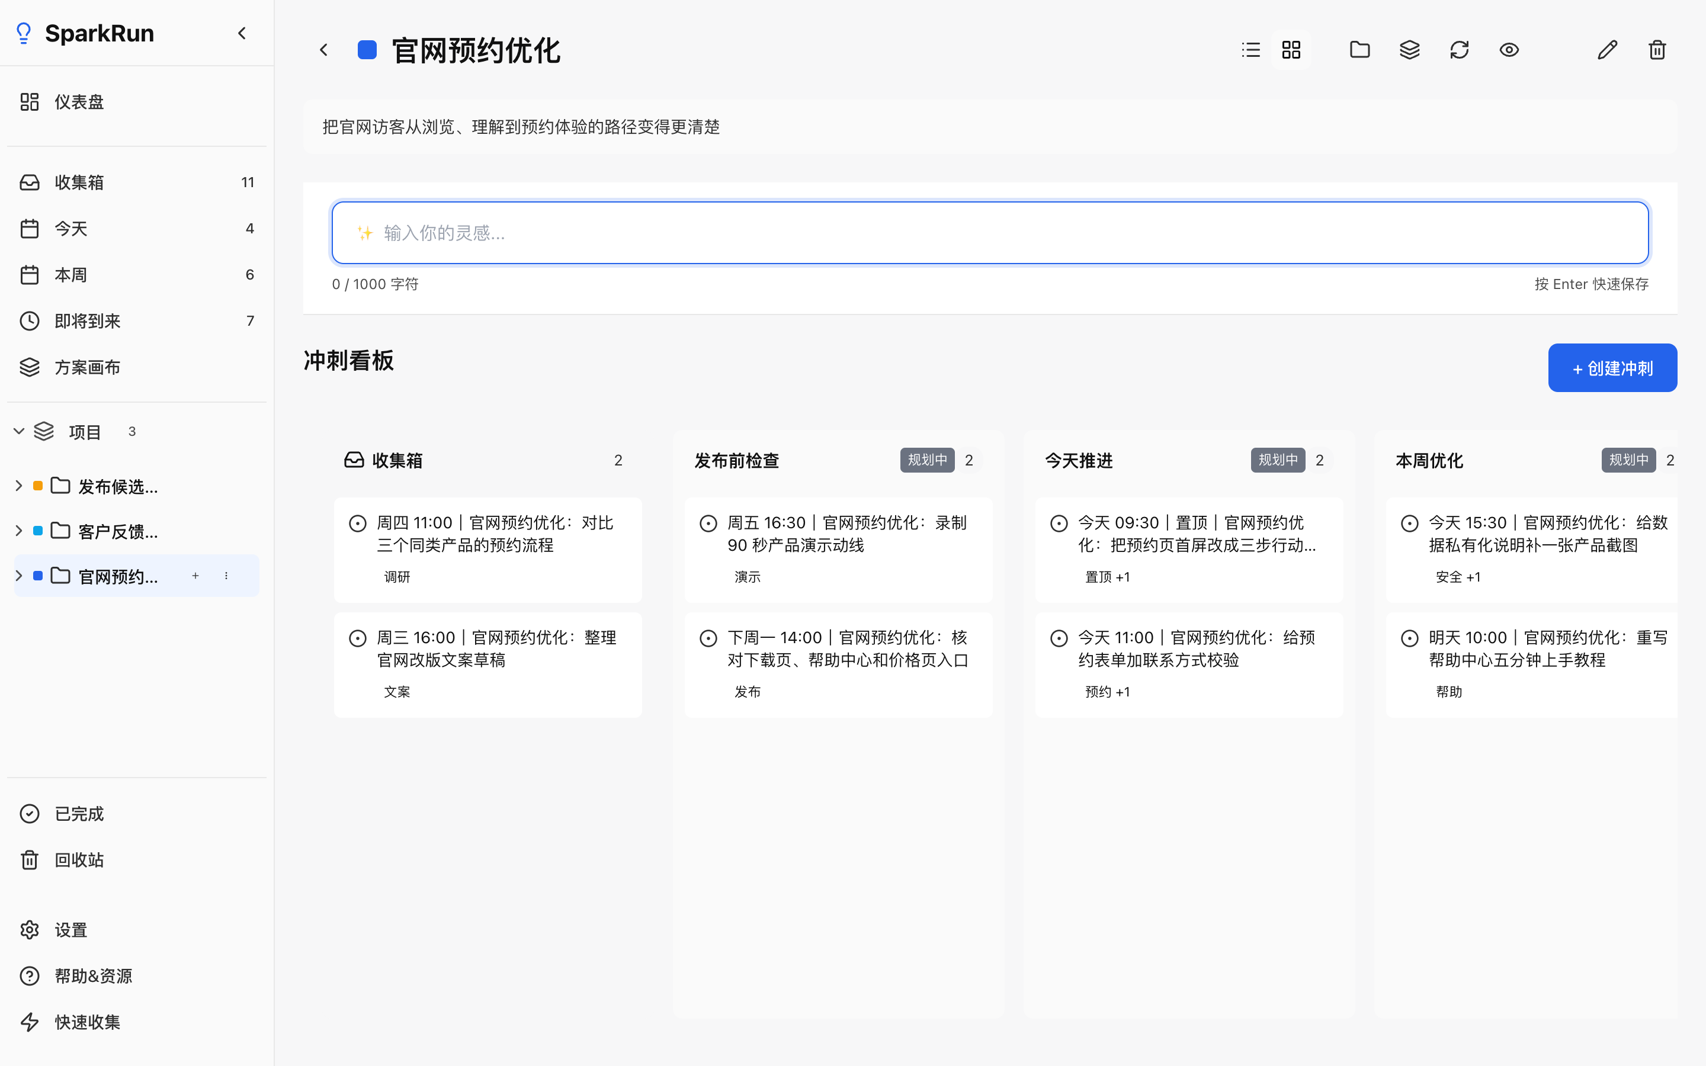The image size is (1706, 1066).
Task: Open 快速收集 quick capture
Action: point(137,1022)
